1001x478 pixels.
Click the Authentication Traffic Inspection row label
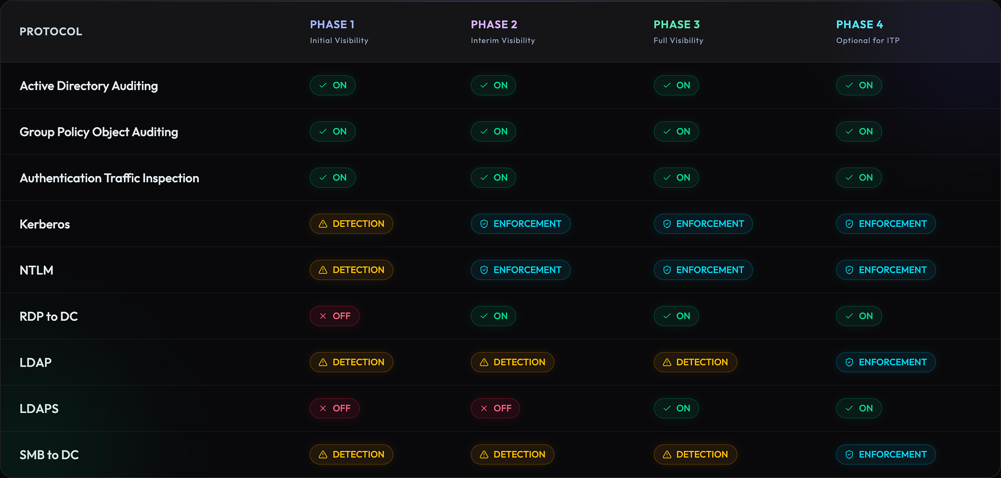click(x=109, y=178)
